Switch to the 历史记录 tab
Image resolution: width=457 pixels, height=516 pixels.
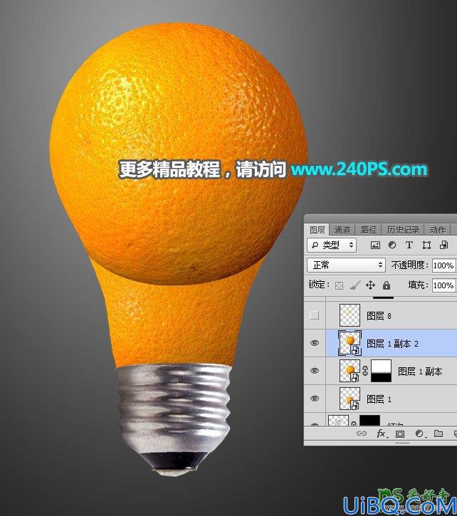coord(403,230)
